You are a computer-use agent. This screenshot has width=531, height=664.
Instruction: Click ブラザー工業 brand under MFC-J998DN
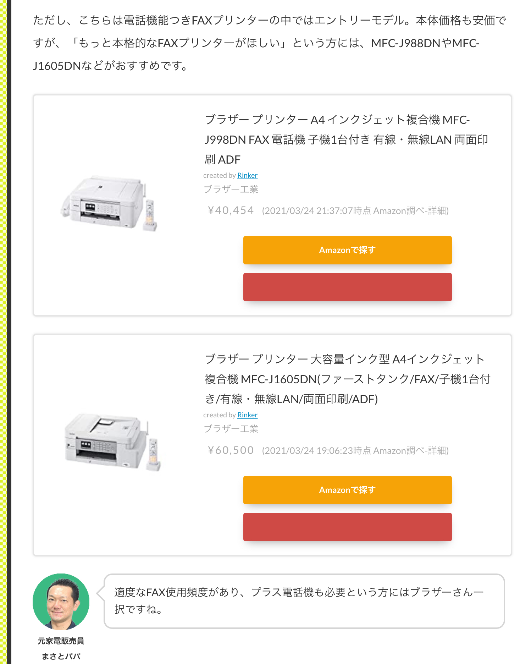(231, 189)
